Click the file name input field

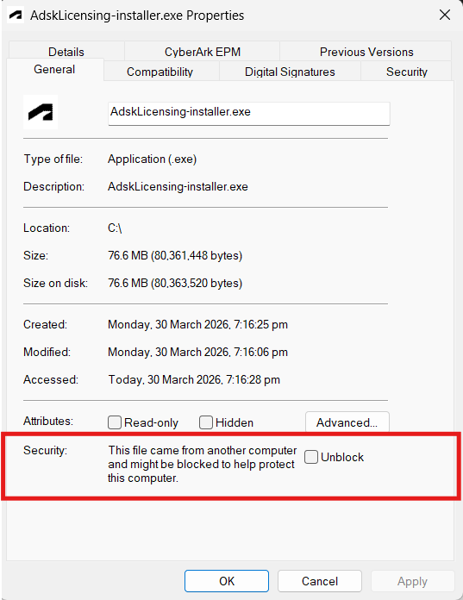[x=248, y=113]
